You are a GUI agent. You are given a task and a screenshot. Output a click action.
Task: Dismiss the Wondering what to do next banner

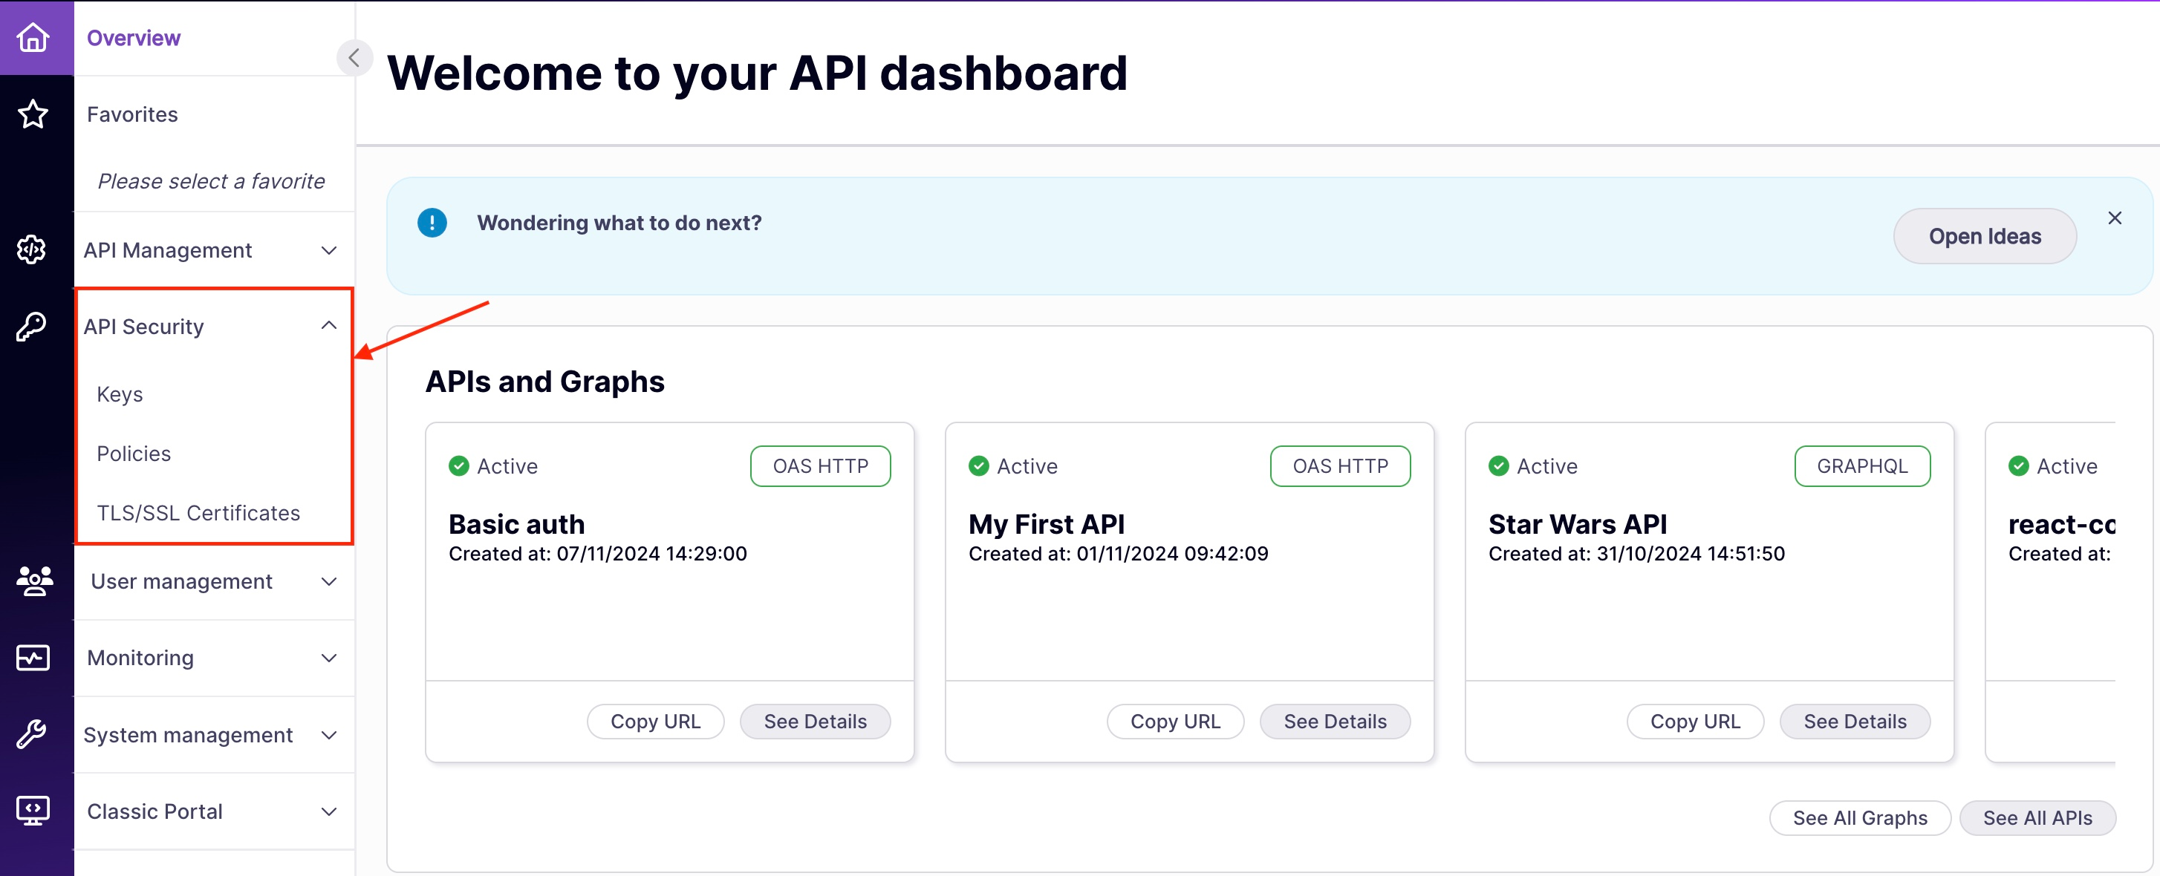click(x=2115, y=217)
